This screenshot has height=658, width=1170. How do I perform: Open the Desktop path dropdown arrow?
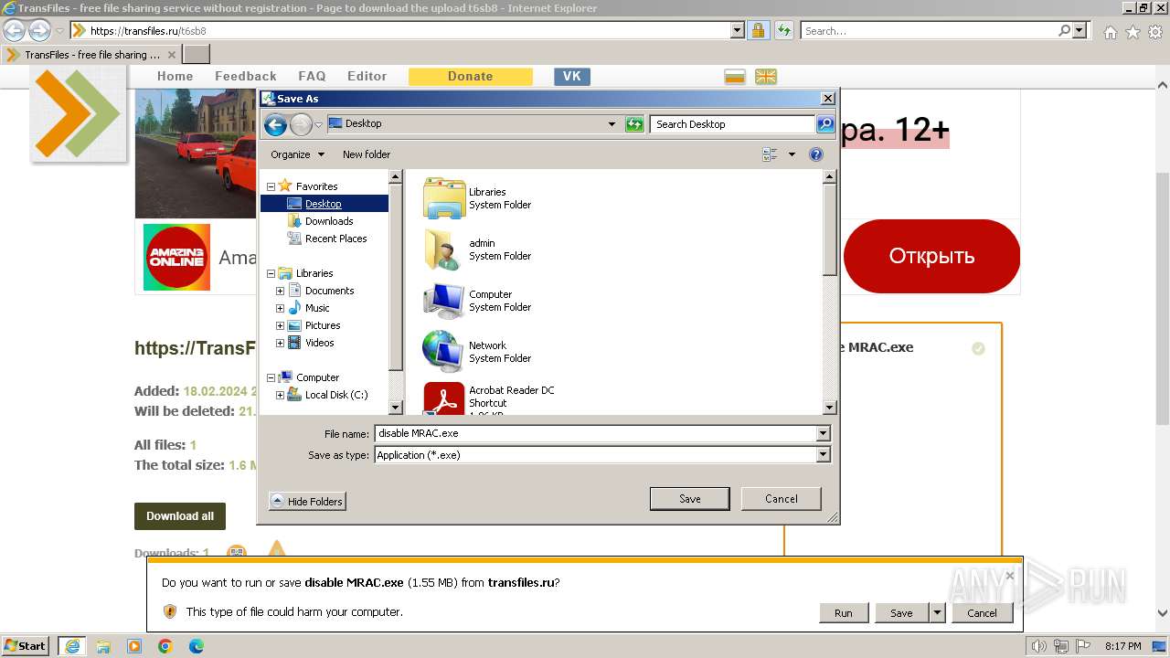612,124
